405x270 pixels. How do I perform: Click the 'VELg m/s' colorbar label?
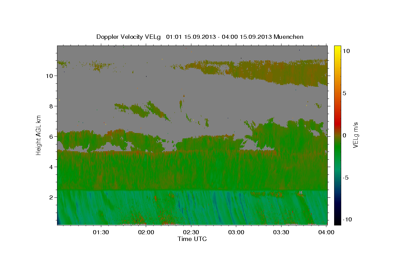(356, 135)
